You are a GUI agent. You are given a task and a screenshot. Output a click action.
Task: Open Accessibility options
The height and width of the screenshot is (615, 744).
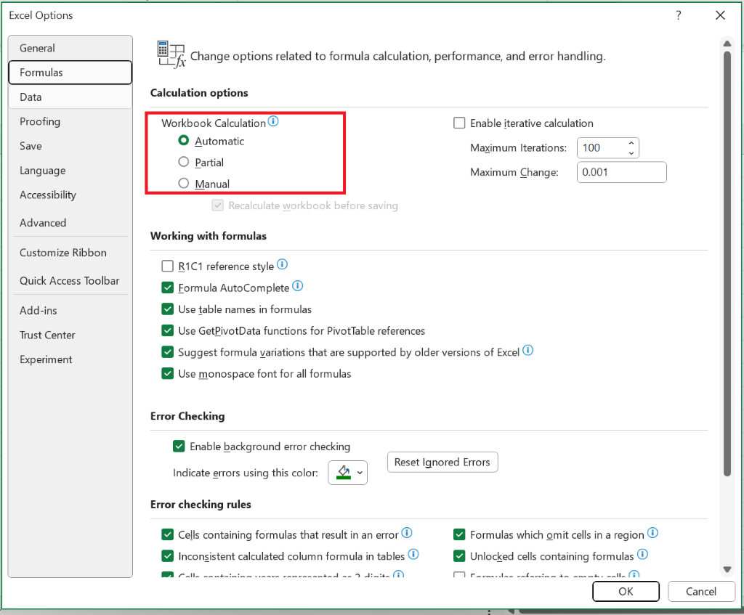point(70,195)
